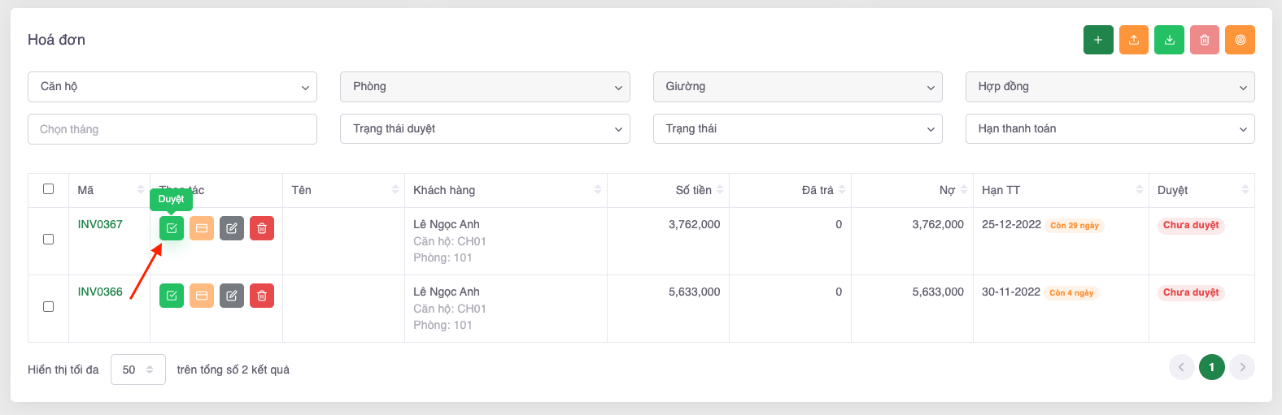Sort table by Số tiền column header

coord(693,190)
